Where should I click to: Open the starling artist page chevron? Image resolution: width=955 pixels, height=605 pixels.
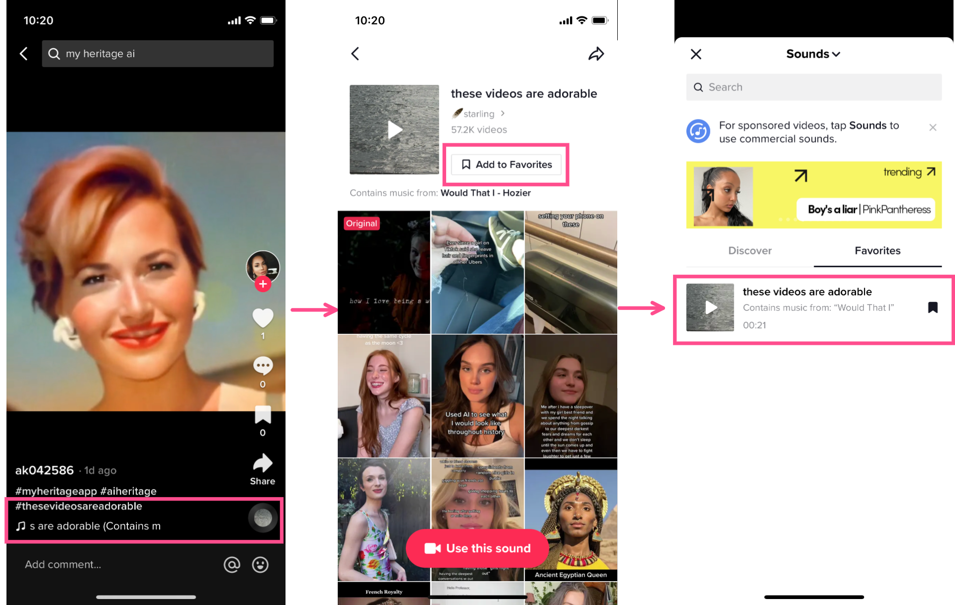coord(503,114)
